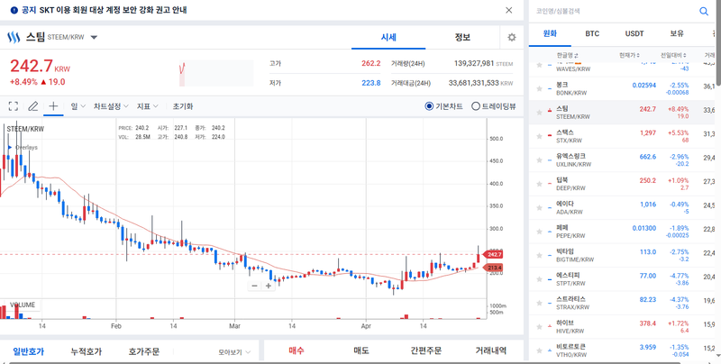Screen dimensions: 721x364
Task: Open the SKT account security notice
Action: coord(114,10)
